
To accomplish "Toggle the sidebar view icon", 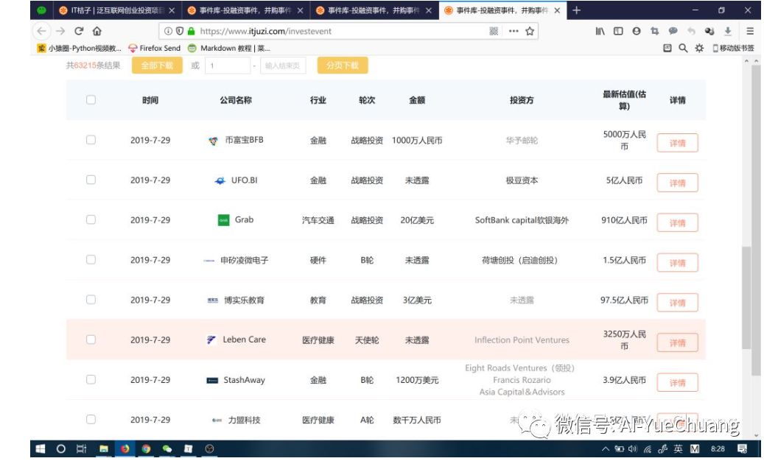I will coord(618,31).
